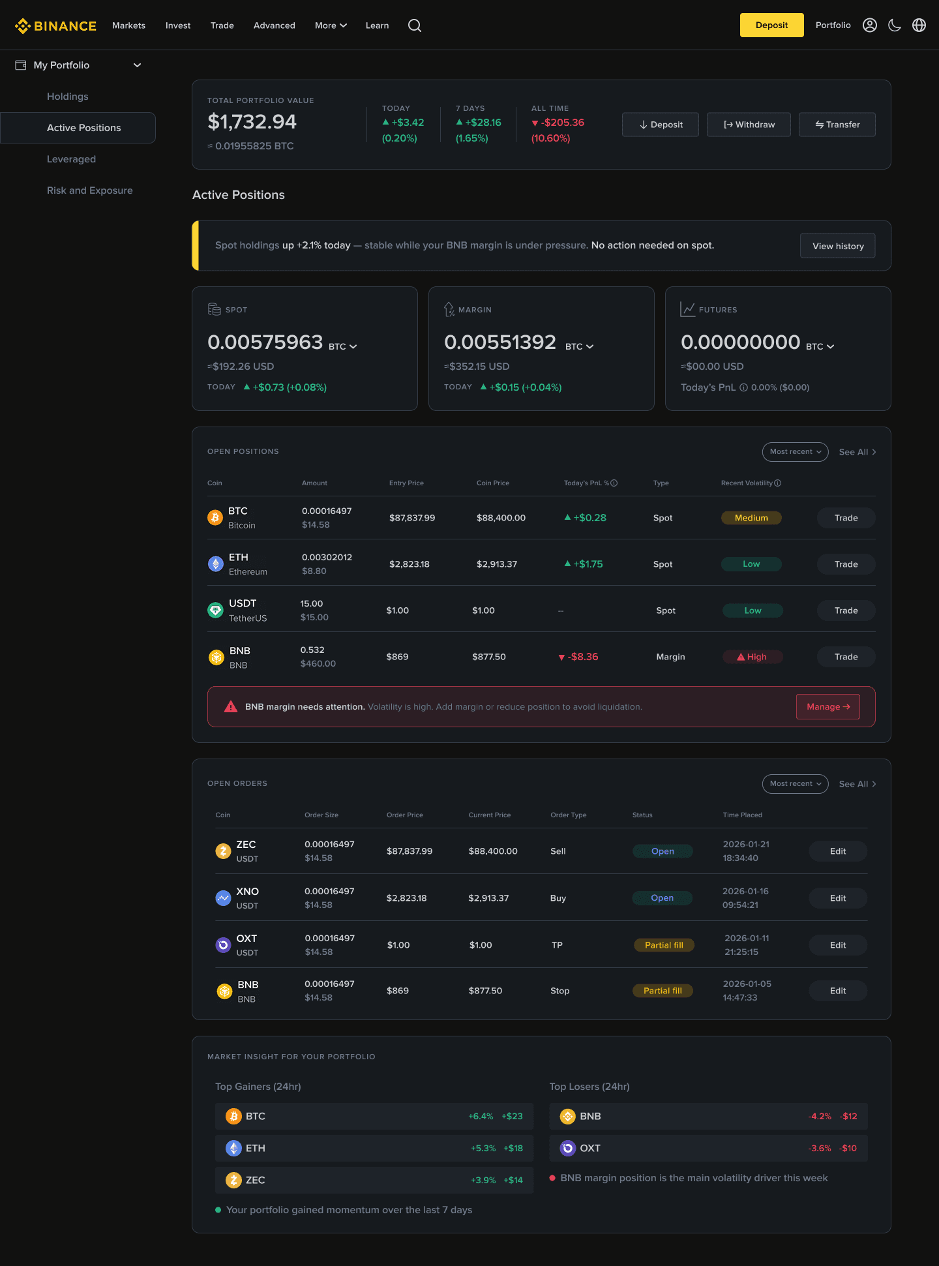Image resolution: width=939 pixels, height=1266 pixels.
Task: Click the Binance logo
Action: coord(55,25)
